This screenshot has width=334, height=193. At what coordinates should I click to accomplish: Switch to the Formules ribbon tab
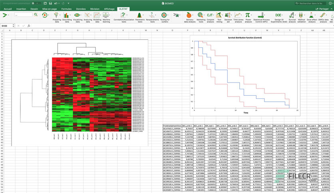pyautogui.click(x=66, y=9)
